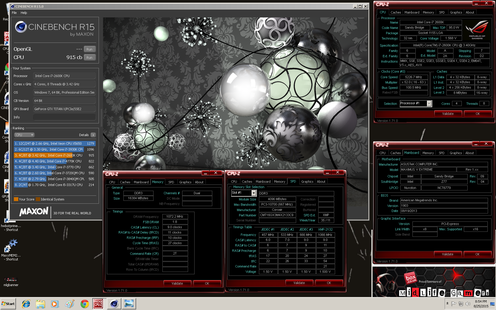Switch to Cinebench taskbar icon
This screenshot has width=496, height=310.
(x=114, y=304)
